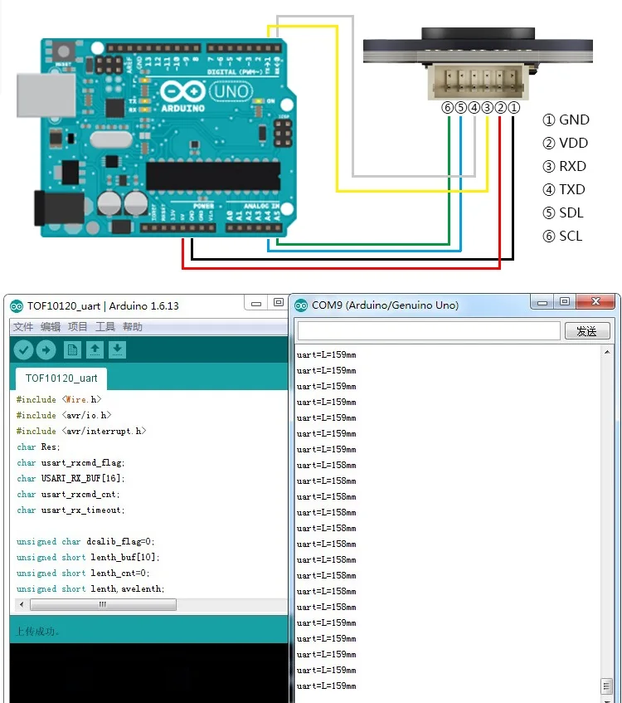
Task: Click the Verify checkmark button in Arduino IDE
Action: 24,349
